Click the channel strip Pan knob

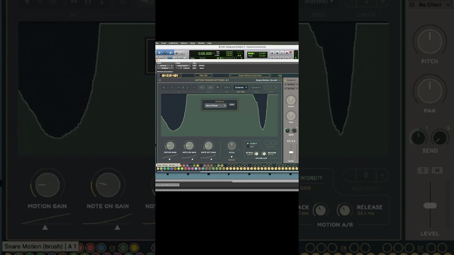(x=291, y=116)
